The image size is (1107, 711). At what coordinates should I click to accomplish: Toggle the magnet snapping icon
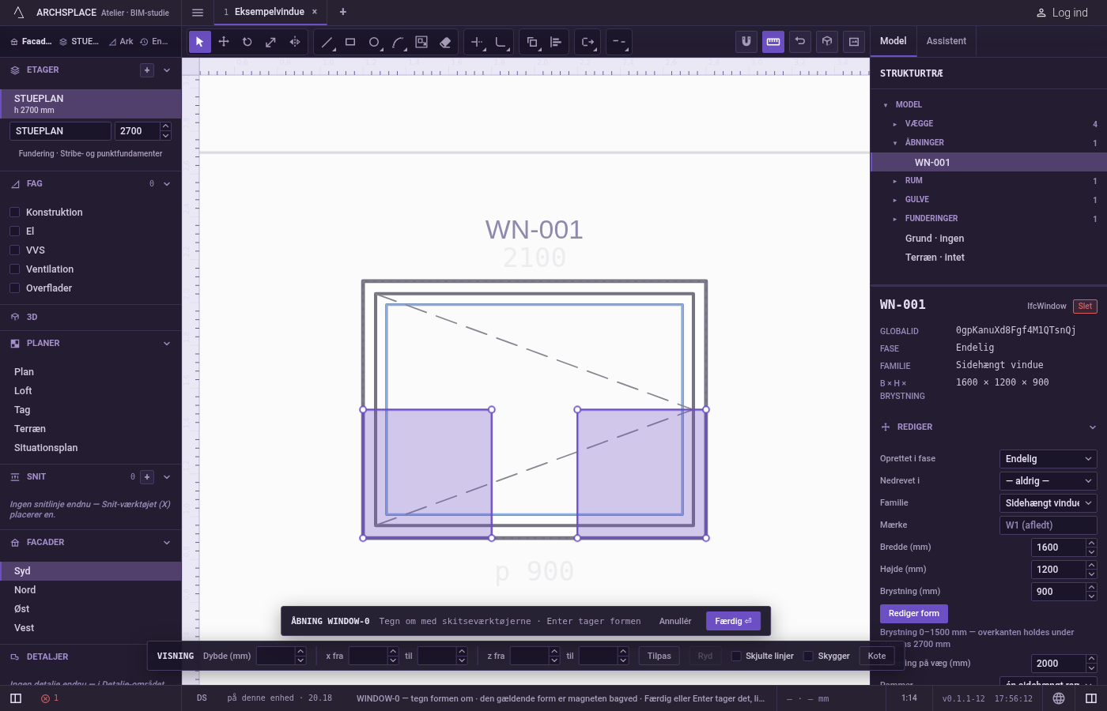746,42
